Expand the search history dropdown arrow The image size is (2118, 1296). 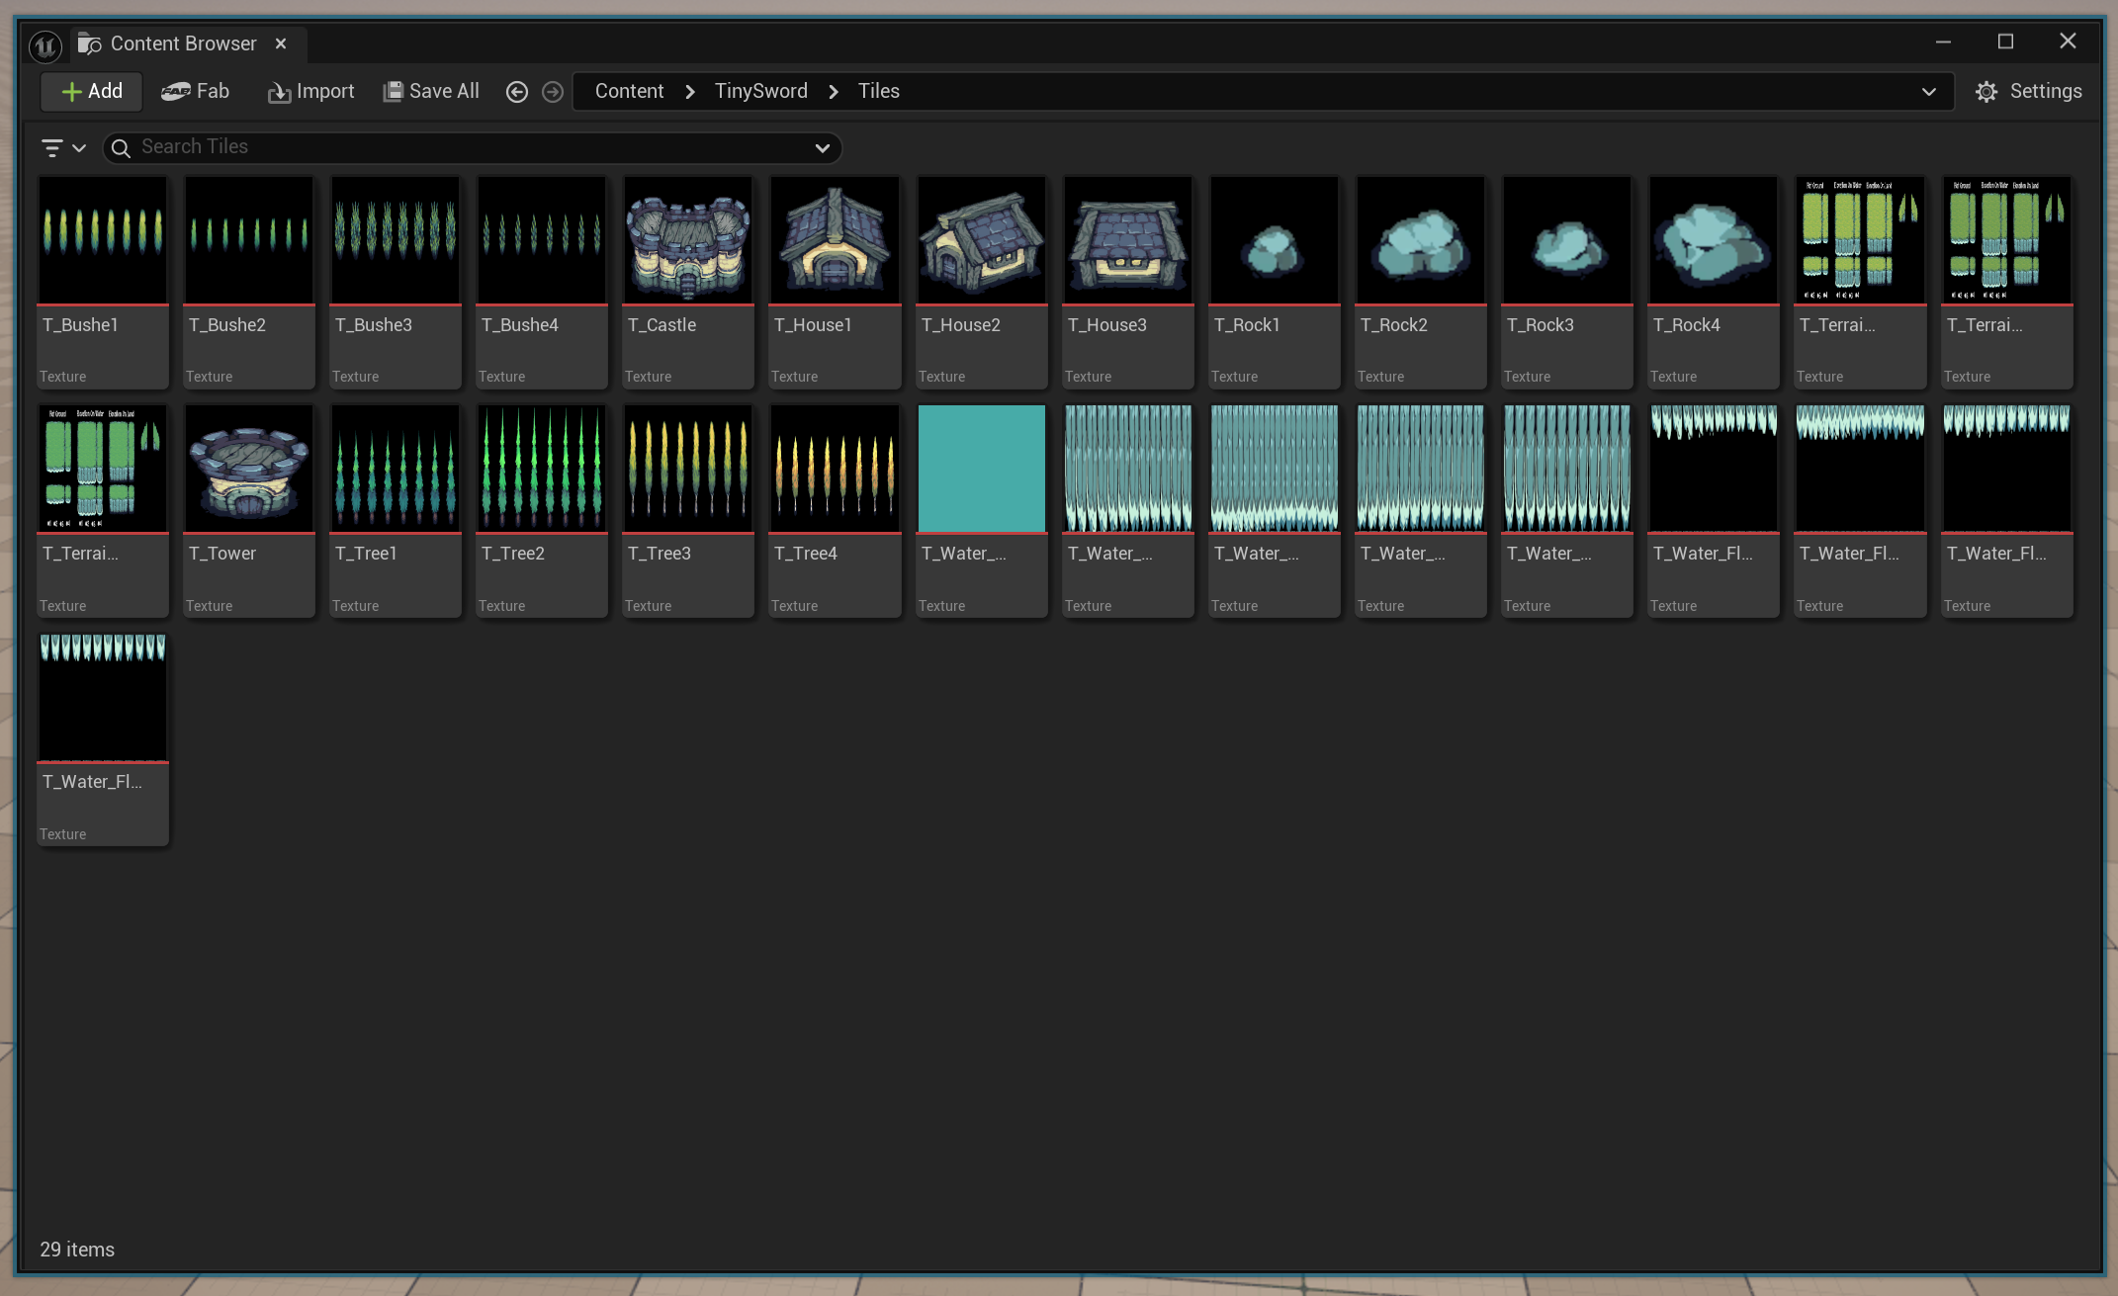tap(822, 147)
